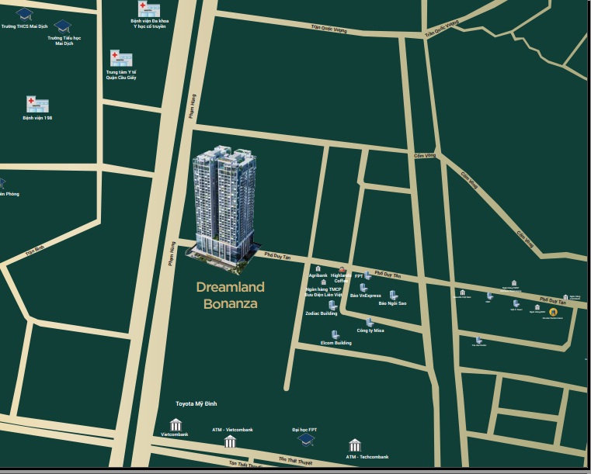Select the 'Highlands Coffee' text label
The image size is (591, 474).
pos(341,279)
